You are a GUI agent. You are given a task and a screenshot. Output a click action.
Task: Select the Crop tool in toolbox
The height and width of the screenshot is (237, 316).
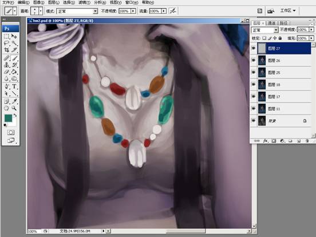click(x=6, y=50)
